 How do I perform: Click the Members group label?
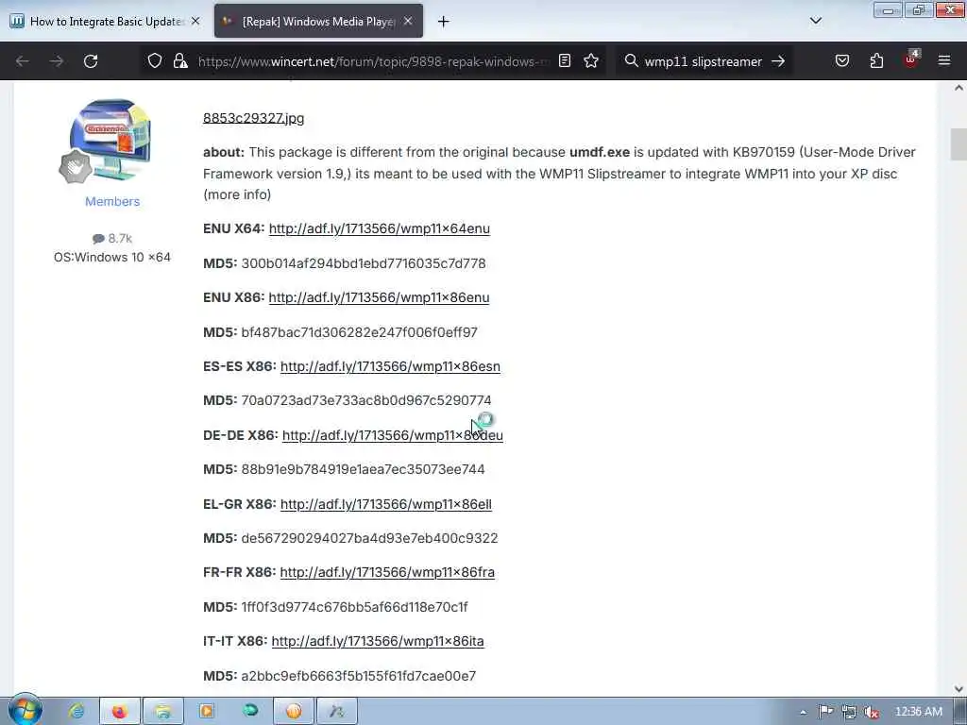click(x=112, y=202)
